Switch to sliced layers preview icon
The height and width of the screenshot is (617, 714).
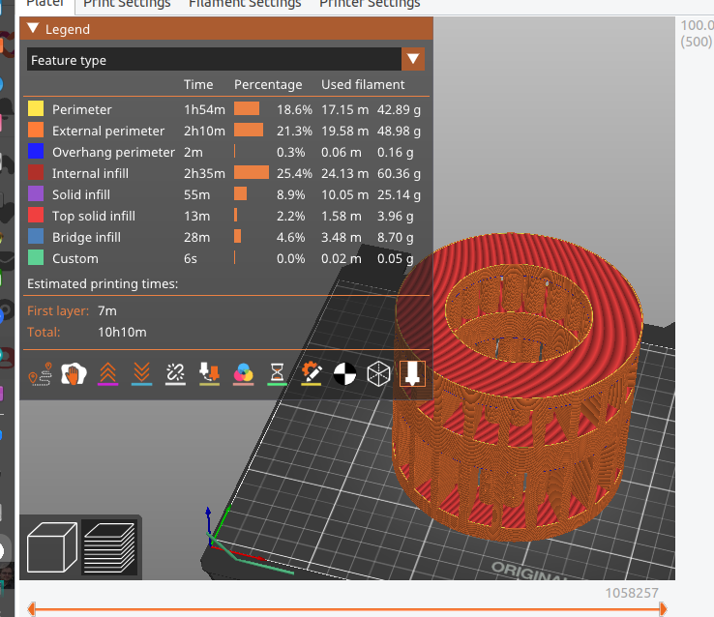(x=109, y=547)
